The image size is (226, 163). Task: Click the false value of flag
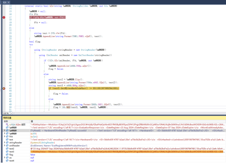[33, 155]
